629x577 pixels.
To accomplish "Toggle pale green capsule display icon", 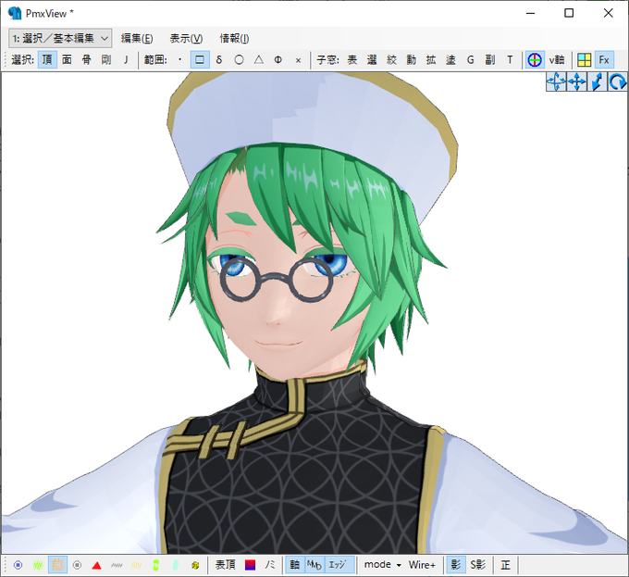I will point(176,565).
